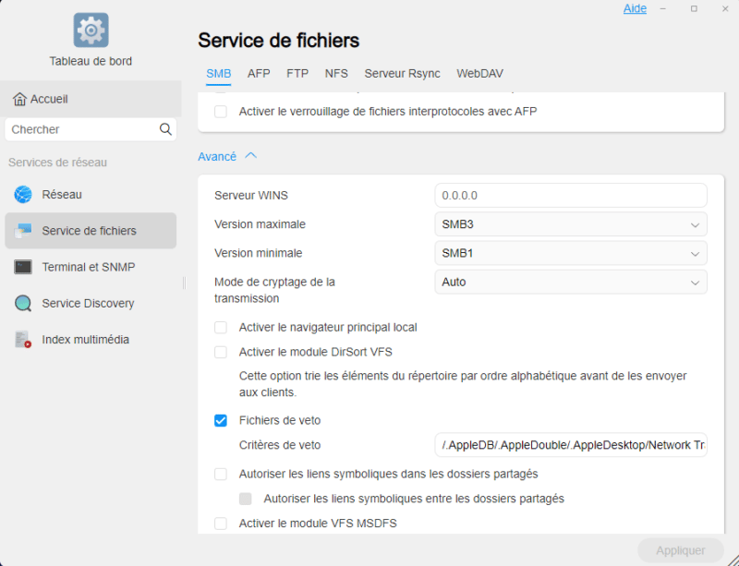Open the Version maximale dropdown
The height and width of the screenshot is (566, 739).
[x=570, y=224]
